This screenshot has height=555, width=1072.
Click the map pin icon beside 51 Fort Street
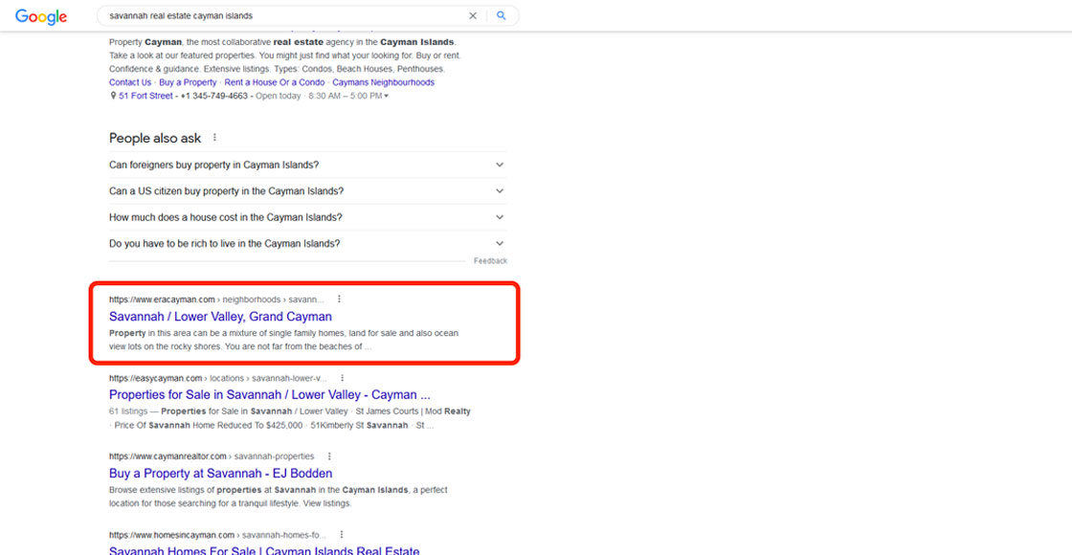pyautogui.click(x=114, y=97)
